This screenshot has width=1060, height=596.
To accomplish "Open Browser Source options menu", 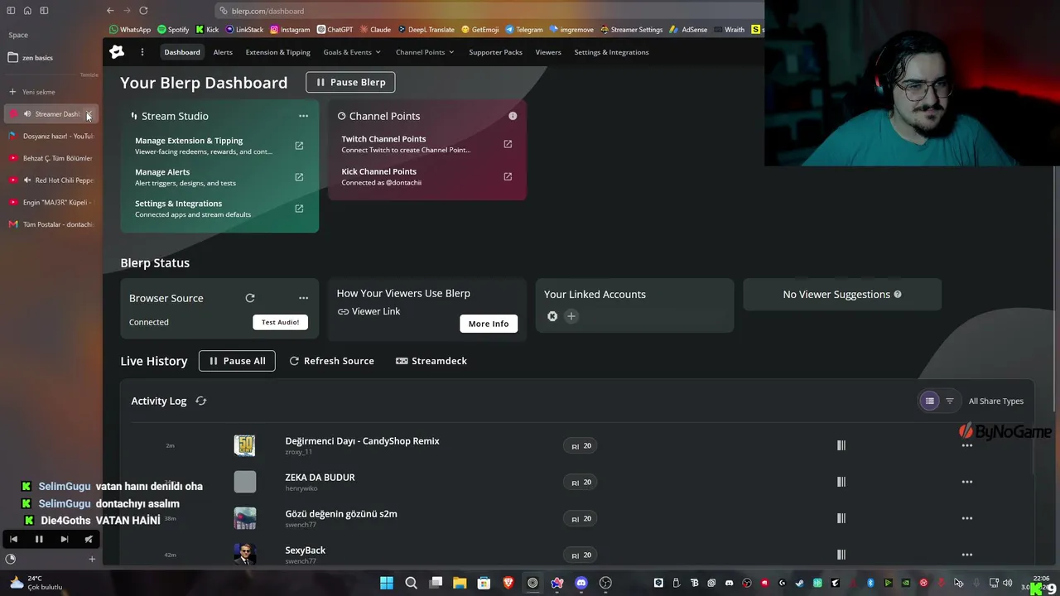I will (303, 298).
